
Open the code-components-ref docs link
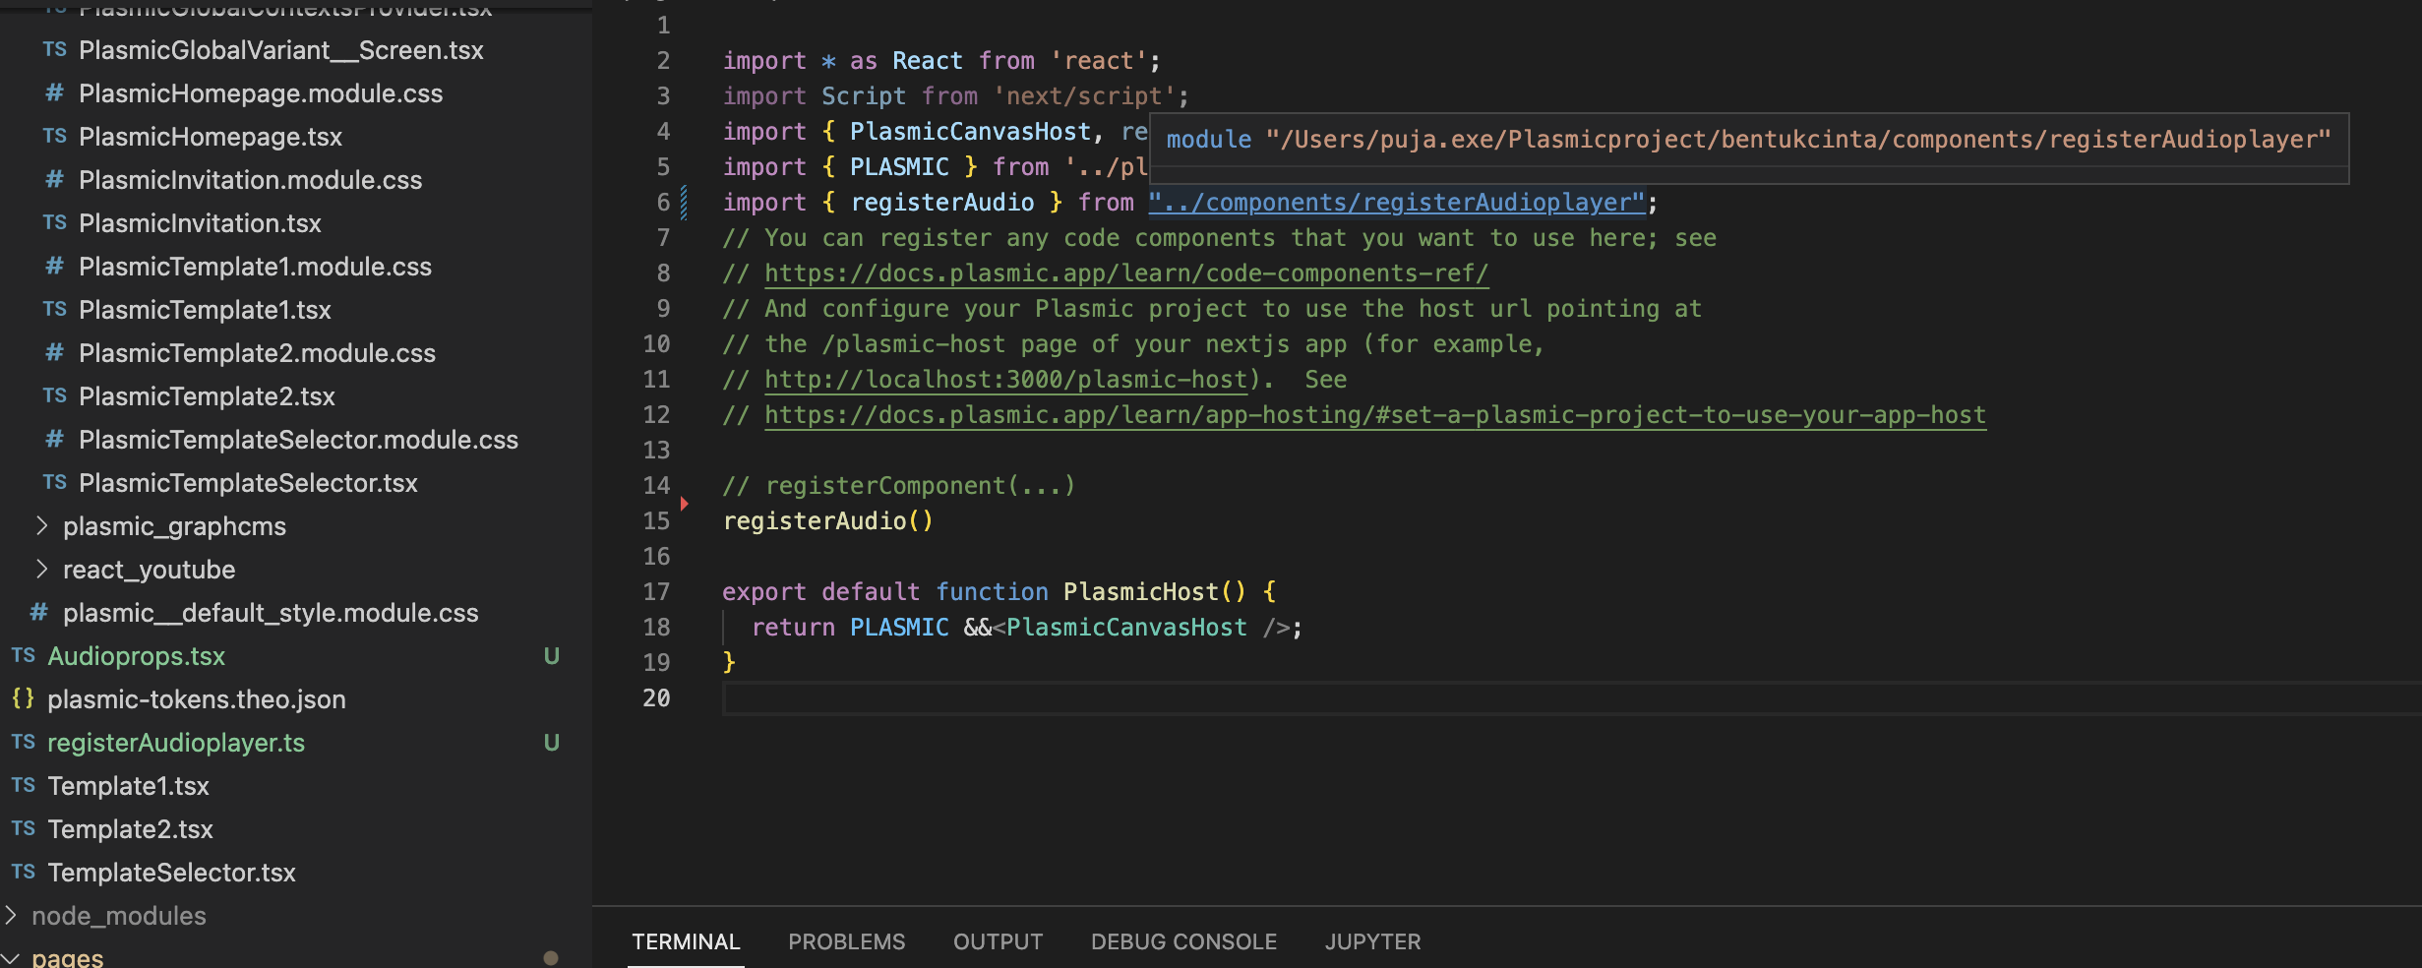(x=1125, y=273)
